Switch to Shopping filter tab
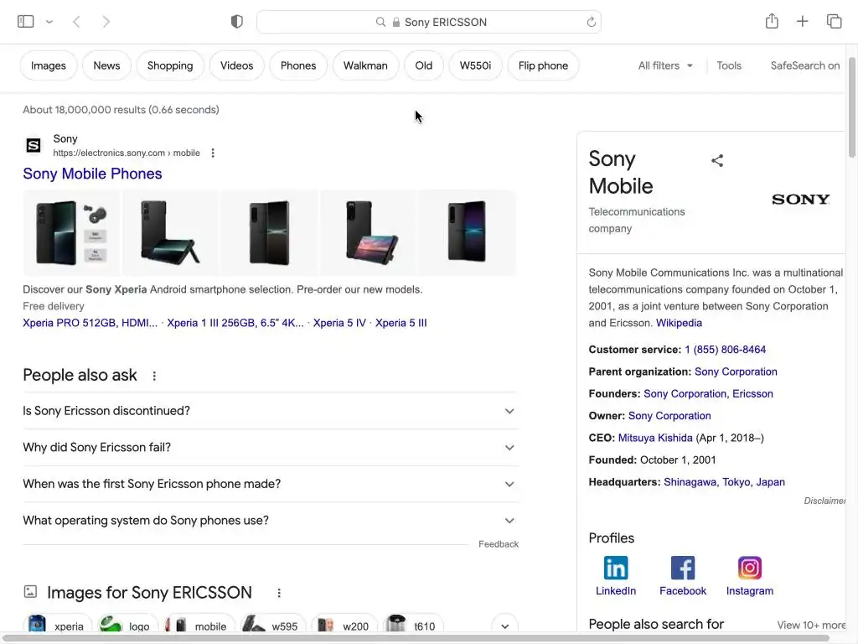Screen dimensions: 858x644 pos(170,65)
